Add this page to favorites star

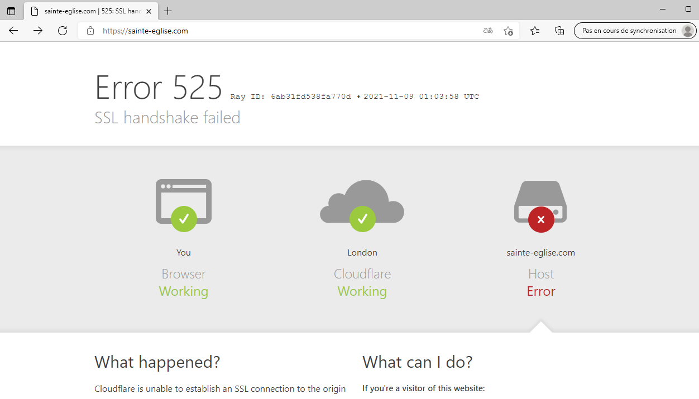508,31
